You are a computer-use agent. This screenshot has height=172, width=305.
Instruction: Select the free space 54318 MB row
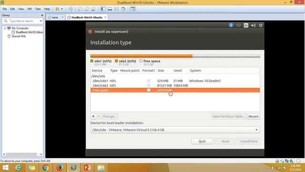(175, 90)
